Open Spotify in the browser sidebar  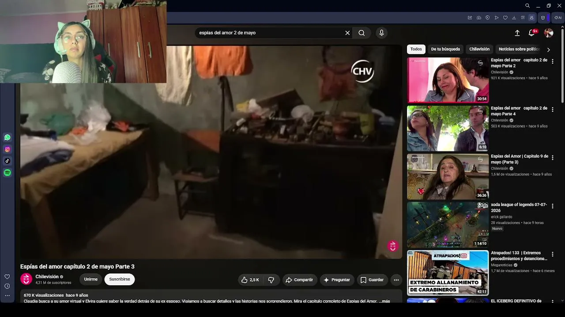pos(7,173)
